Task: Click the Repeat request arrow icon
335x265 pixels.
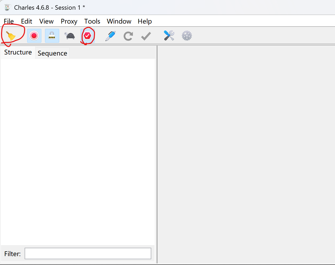Action: tap(128, 36)
